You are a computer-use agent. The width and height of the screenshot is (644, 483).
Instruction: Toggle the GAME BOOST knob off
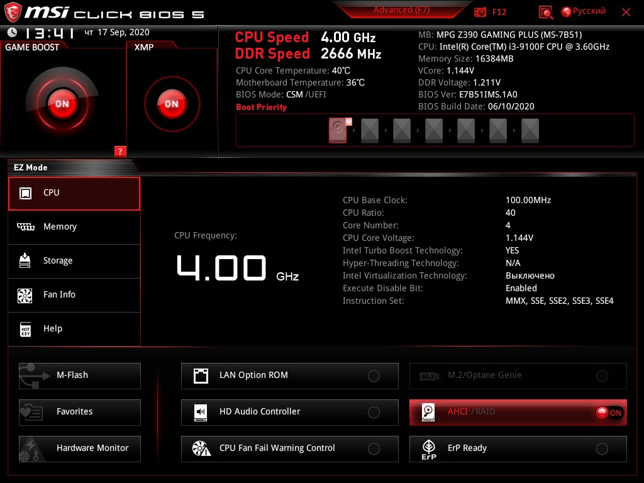[62, 104]
